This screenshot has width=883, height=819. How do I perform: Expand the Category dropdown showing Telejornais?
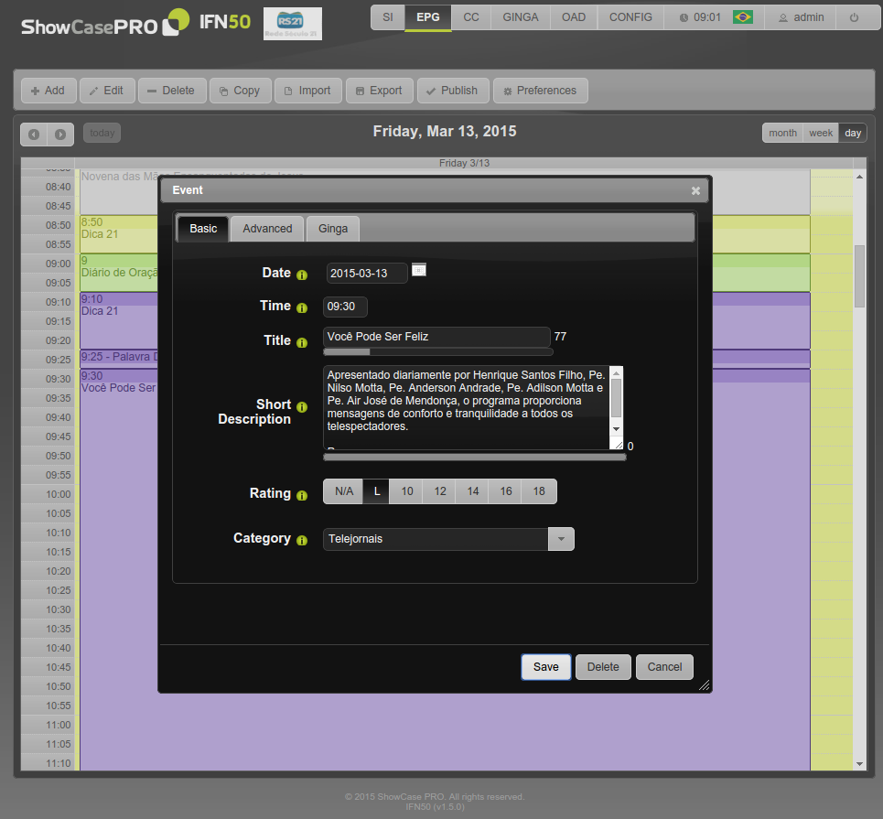(x=561, y=539)
